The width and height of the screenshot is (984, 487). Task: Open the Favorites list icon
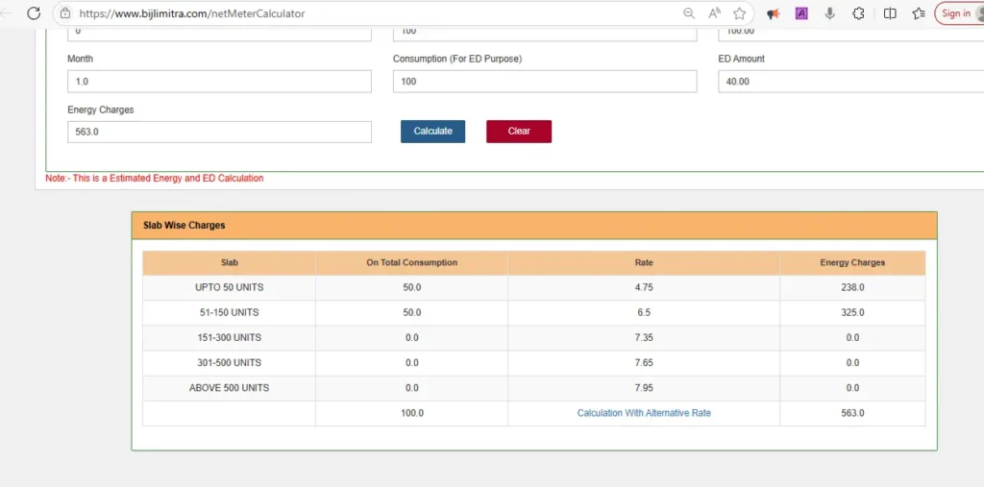(x=919, y=13)
